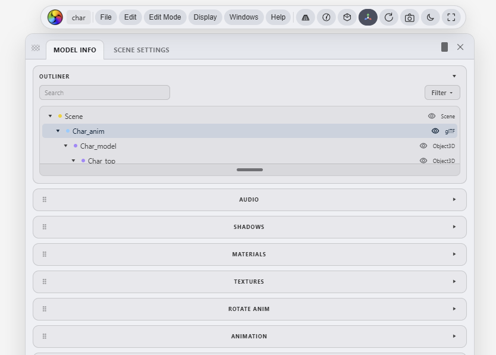Toggle visibility of Char_anim
The width and height of the screenshot is (496, 355).
coord(435,131)
